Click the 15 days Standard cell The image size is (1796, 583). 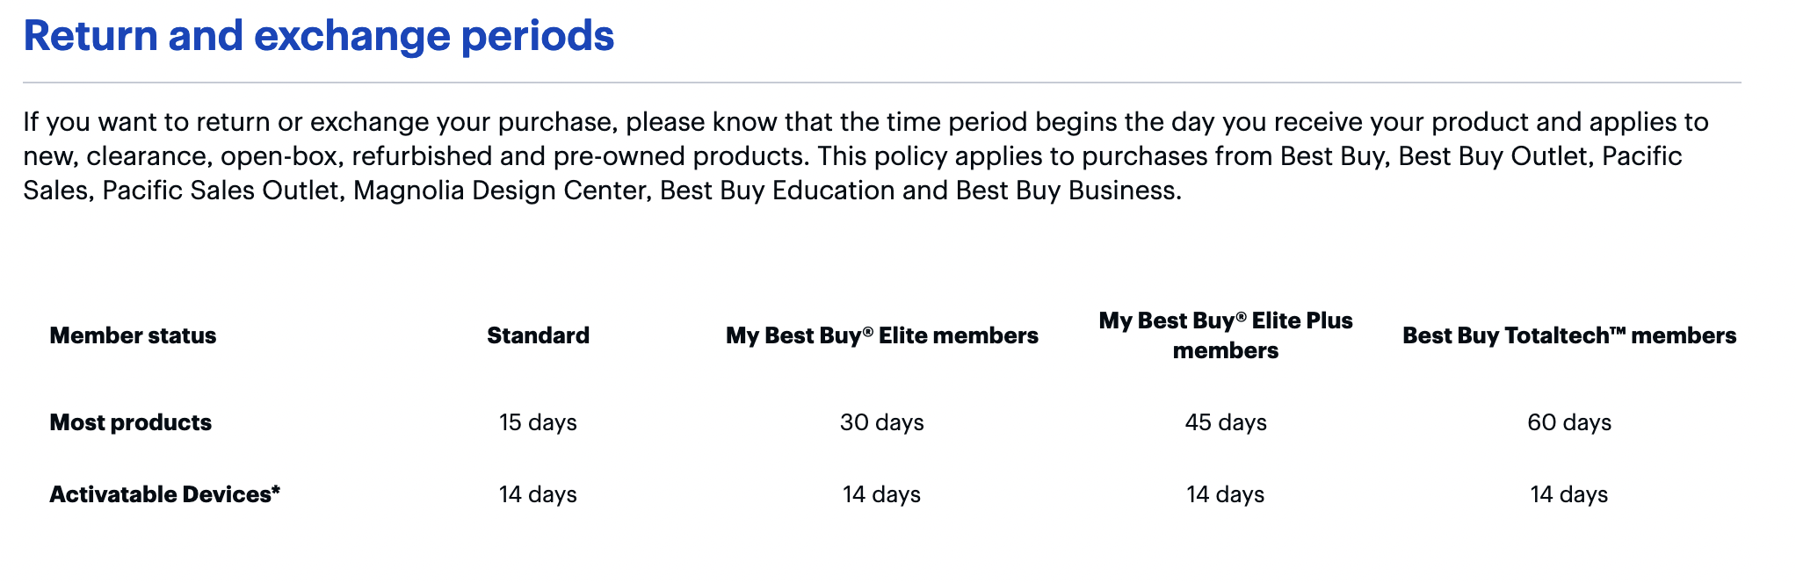538,422
